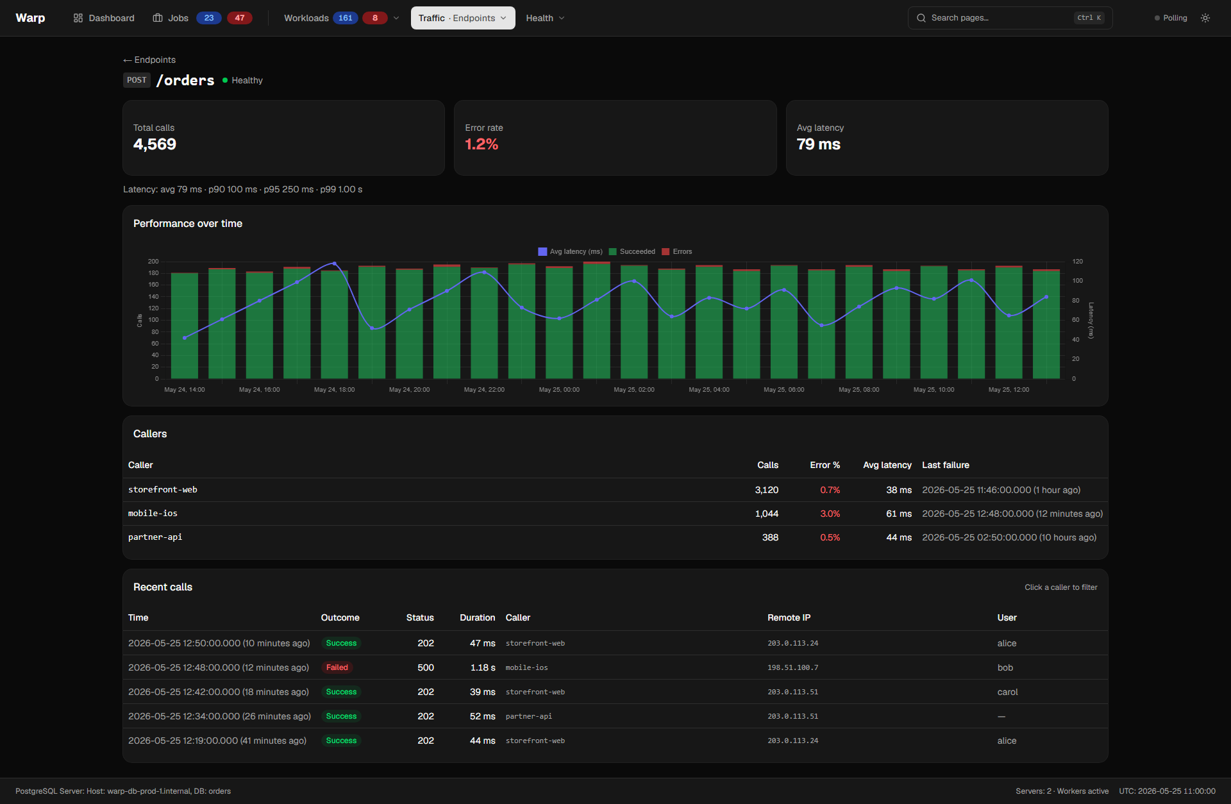
Task: Filter calls by storefront-web caller row
Action: click(615, 490)
